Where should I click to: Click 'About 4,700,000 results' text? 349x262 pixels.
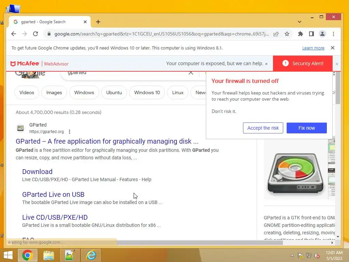click(x=59, y=112)
